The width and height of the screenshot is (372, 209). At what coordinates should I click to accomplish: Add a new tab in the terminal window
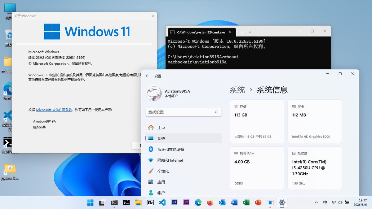(x=242, y=32)
